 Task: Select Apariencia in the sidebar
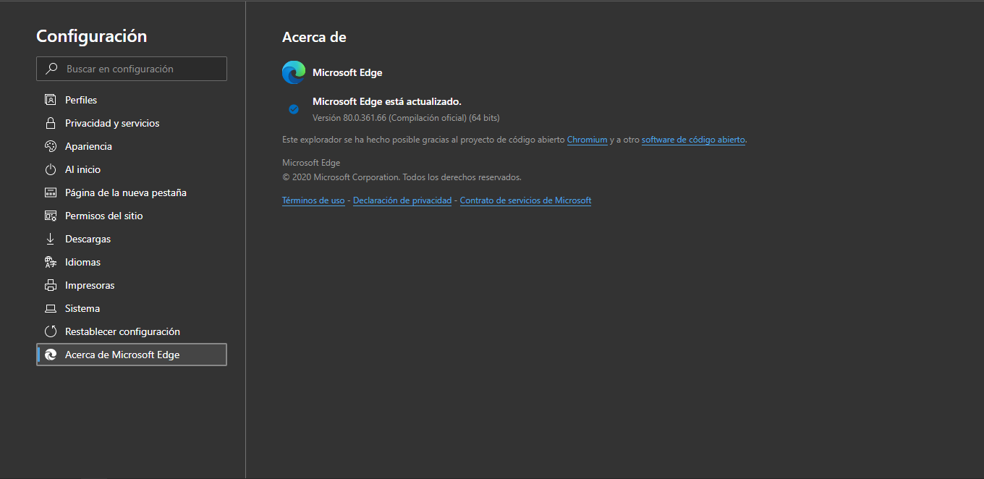pos(132,146)
